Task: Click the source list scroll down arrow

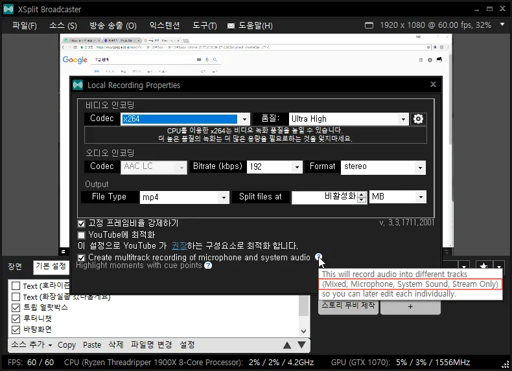Action: coord(304,332)
